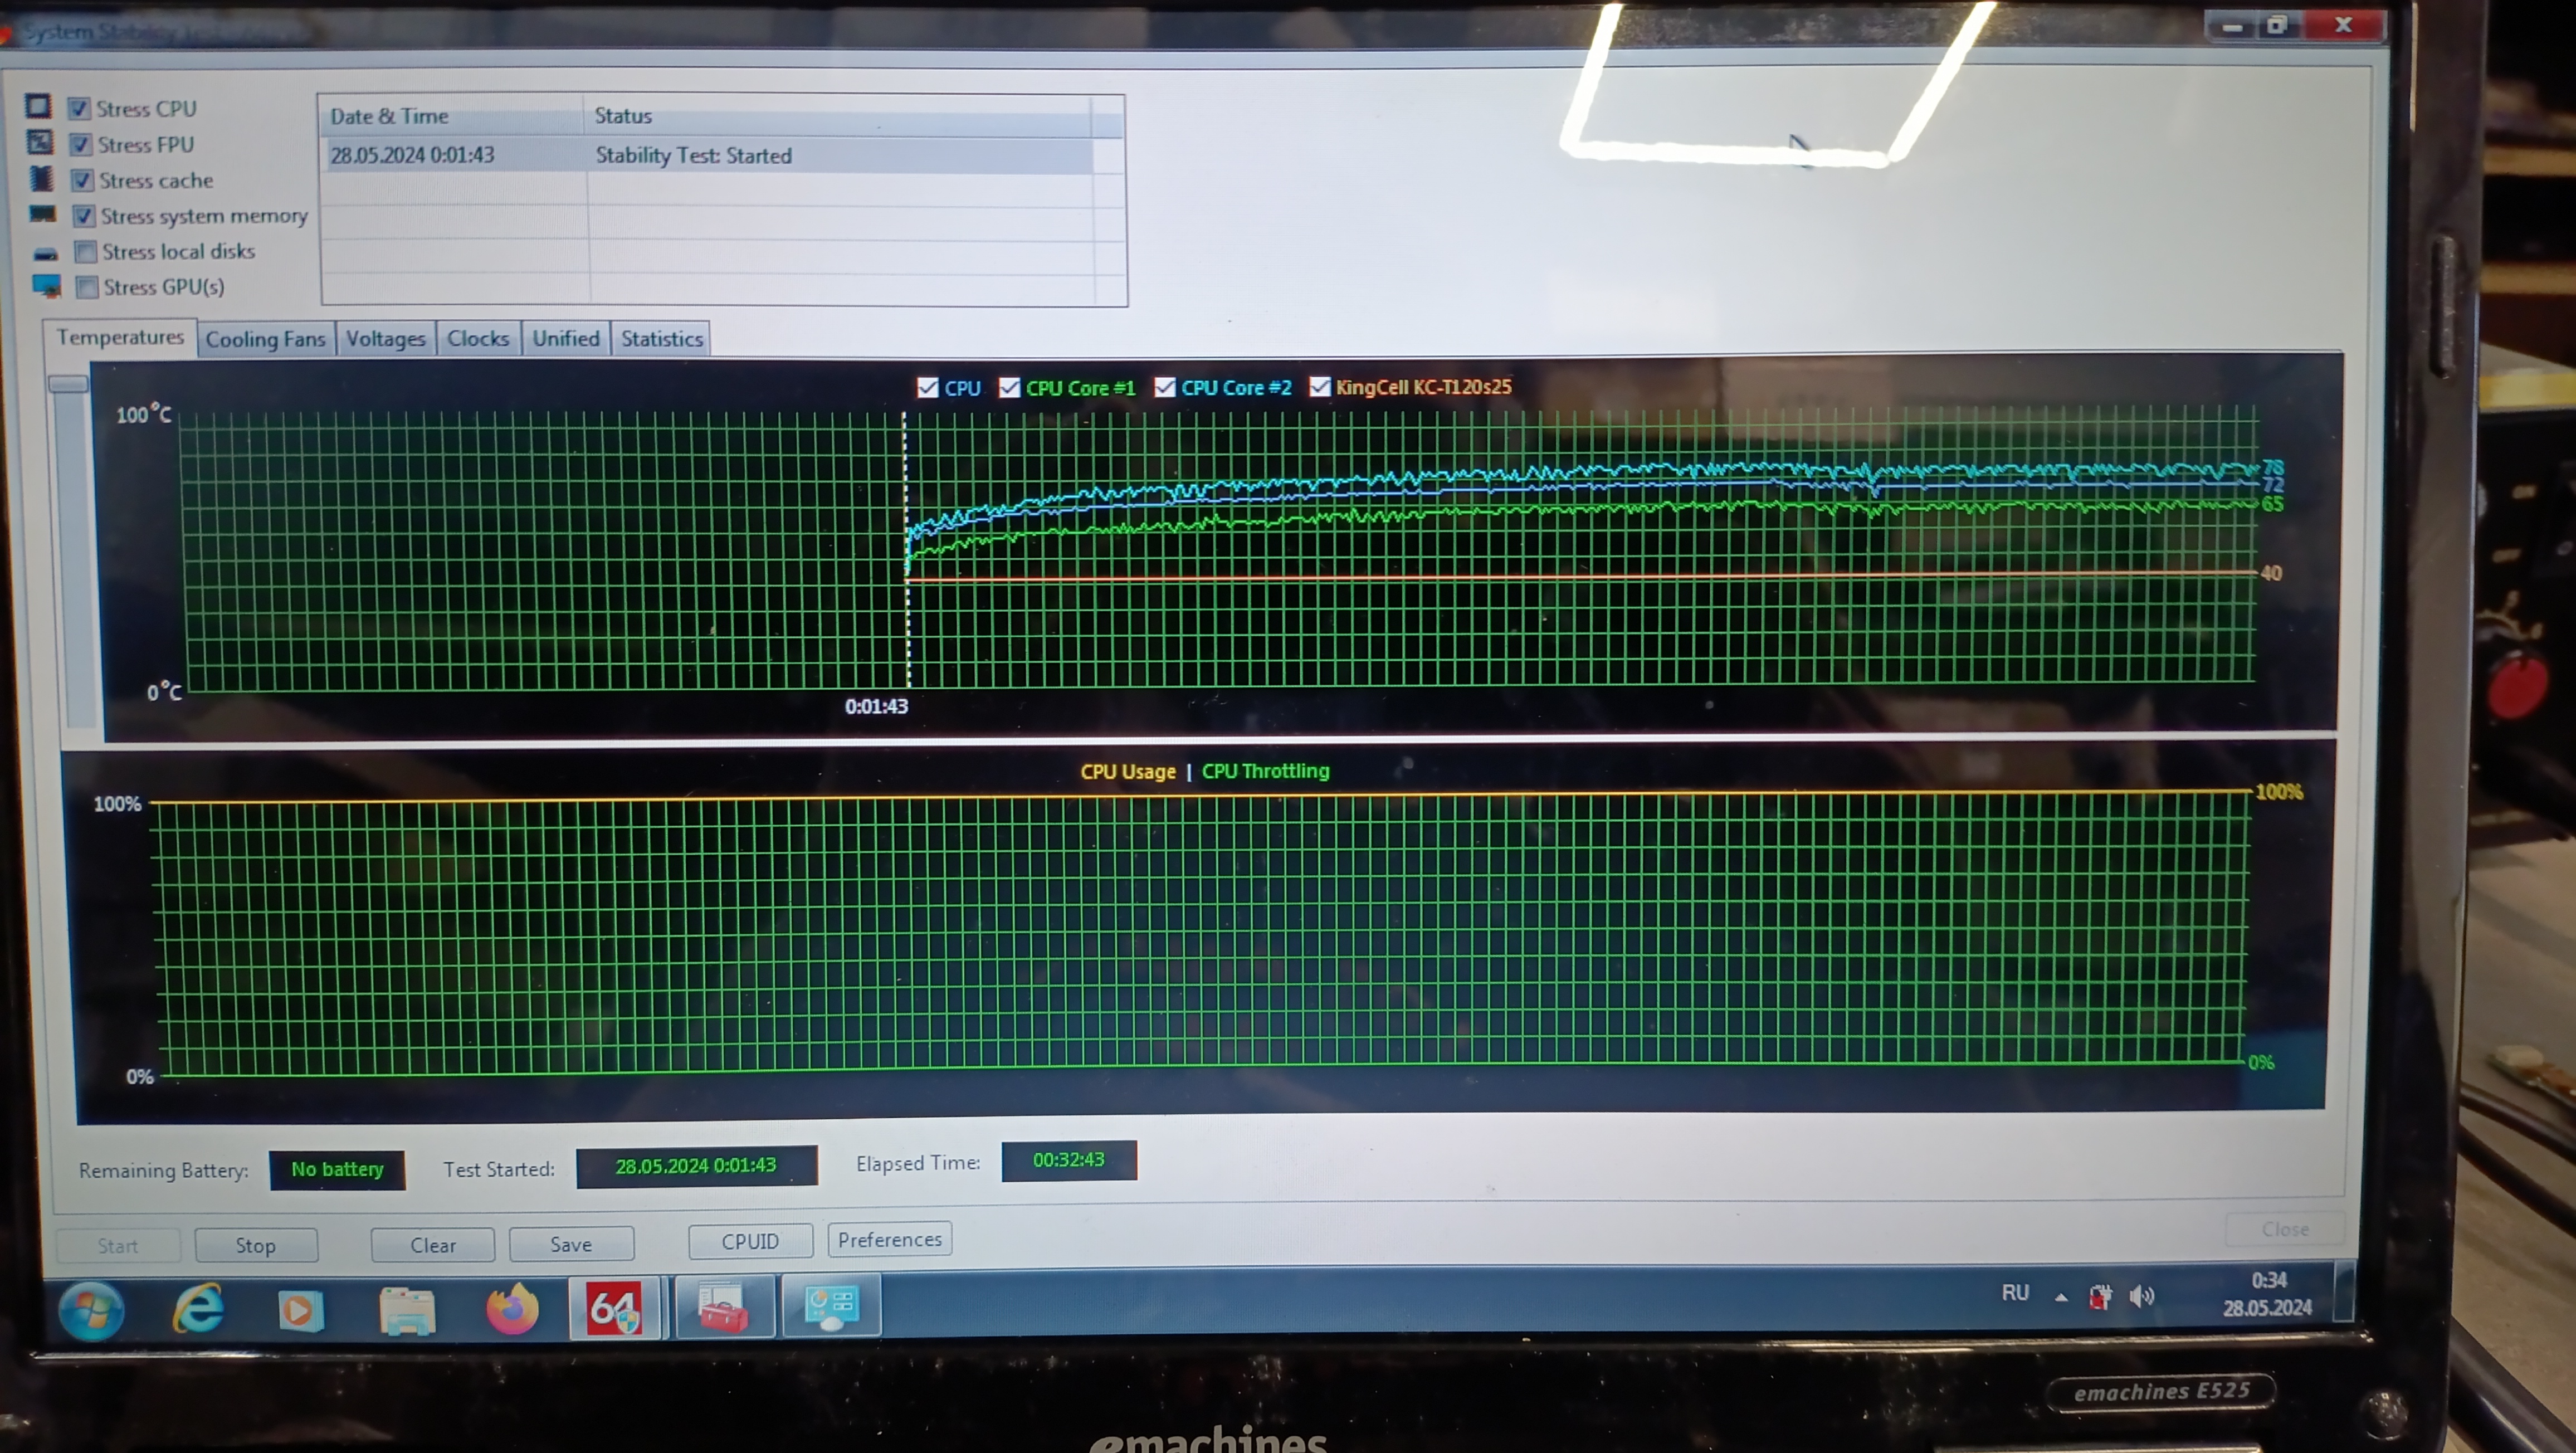
Task: Click the Show desktop strip on taskbar
Action: (2343, 1291)
